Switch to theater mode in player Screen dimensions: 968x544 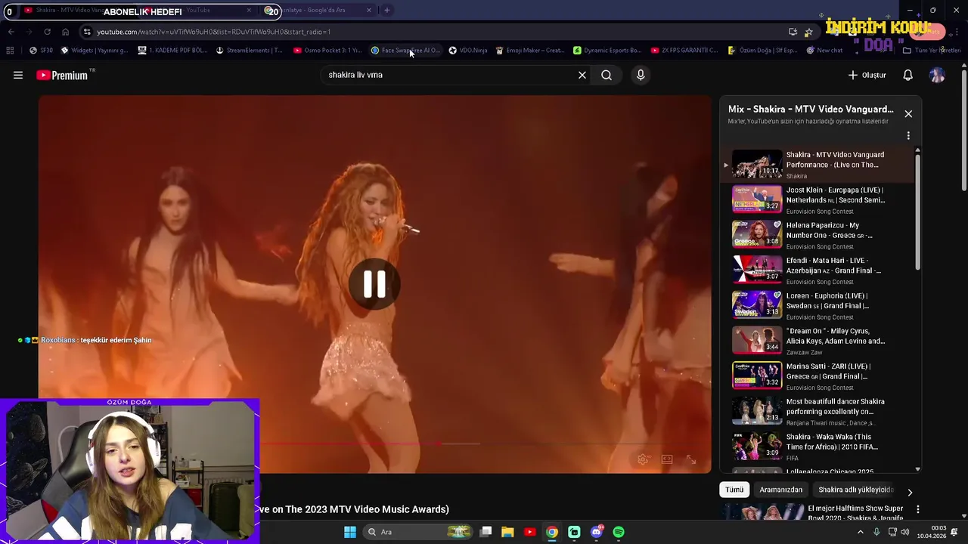[x=667, y=459]
